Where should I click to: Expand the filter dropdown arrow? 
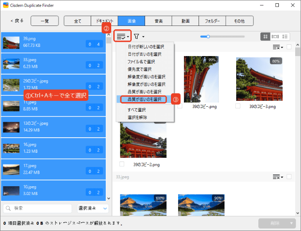tap(143, 36)
